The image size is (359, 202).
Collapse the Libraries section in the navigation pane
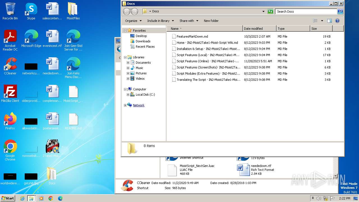125,57
